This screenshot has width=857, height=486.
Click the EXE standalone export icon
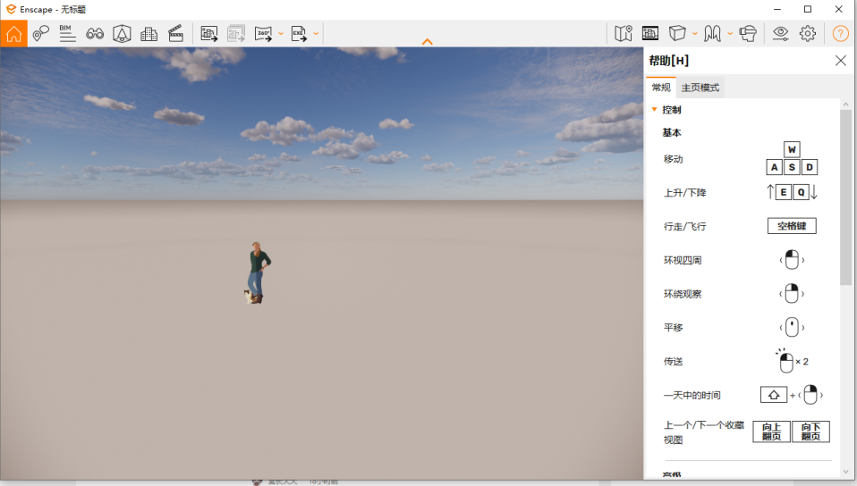(x=299, y=34)
